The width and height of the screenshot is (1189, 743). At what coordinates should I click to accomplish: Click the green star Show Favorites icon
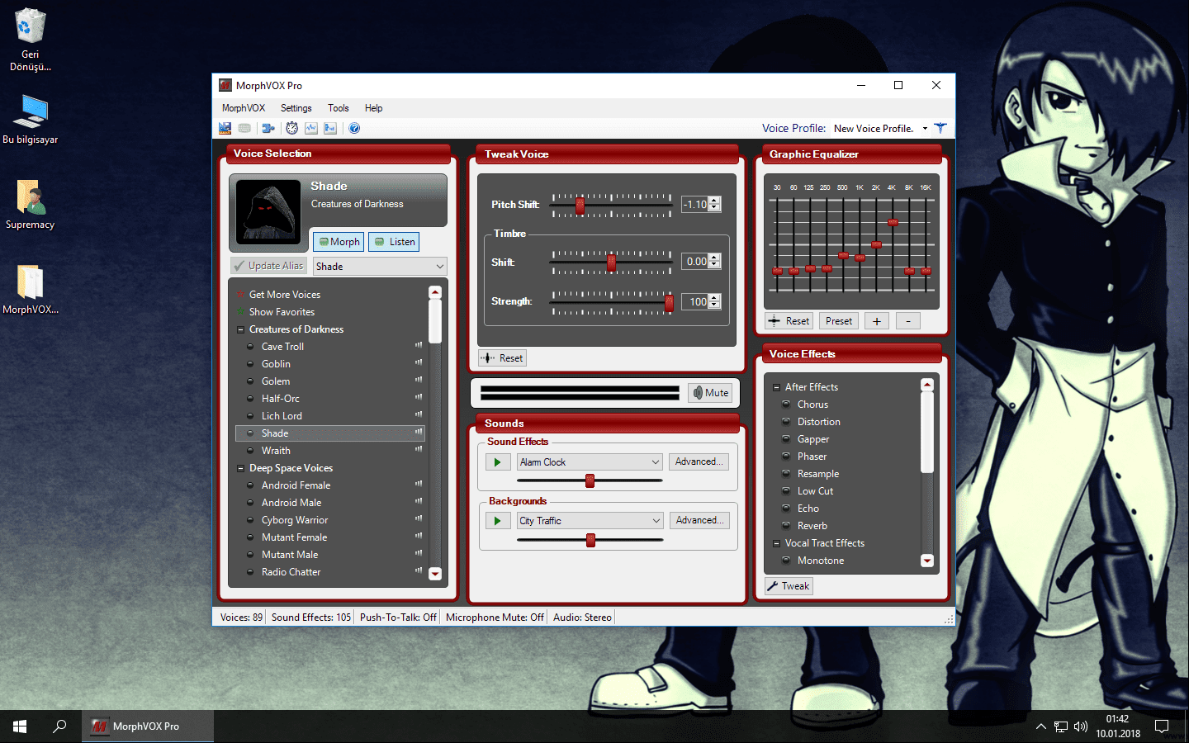pyautogui.click(x=240, y=311)
